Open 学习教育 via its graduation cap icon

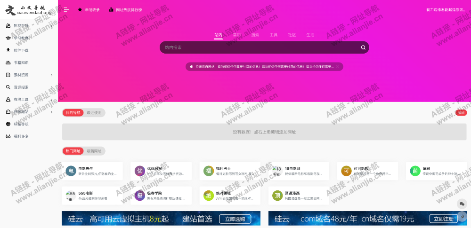8,38
